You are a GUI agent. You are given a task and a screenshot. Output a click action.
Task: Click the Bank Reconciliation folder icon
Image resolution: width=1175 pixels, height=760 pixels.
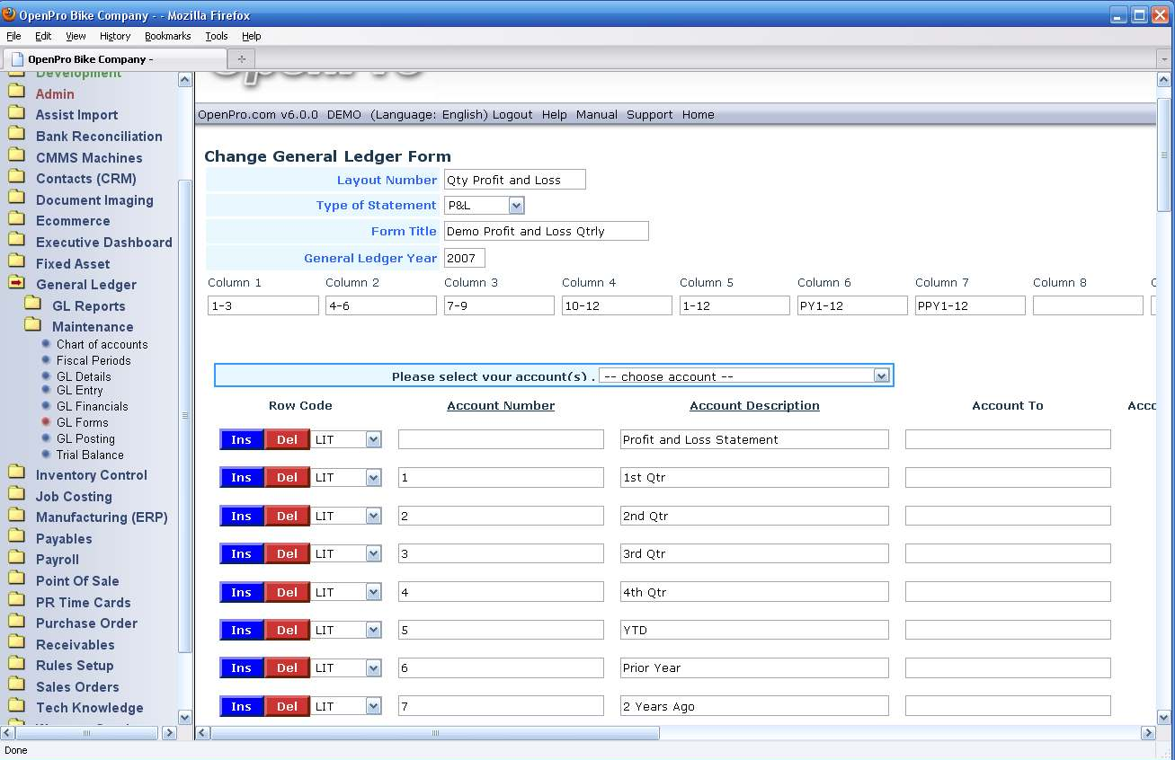point(16,136)
